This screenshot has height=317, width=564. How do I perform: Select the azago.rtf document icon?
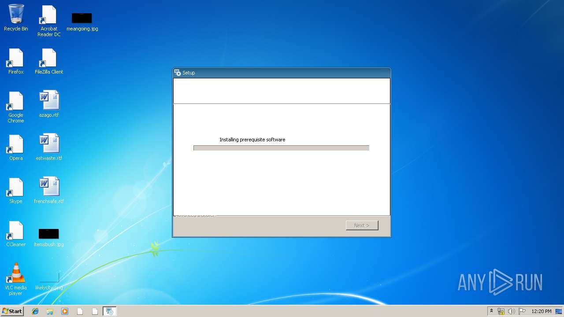pyautogui.click(x=49, y=104)
